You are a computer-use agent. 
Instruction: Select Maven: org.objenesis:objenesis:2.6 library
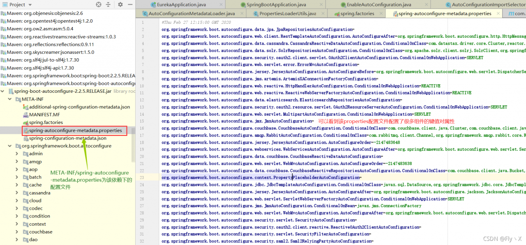click(45, 13)
